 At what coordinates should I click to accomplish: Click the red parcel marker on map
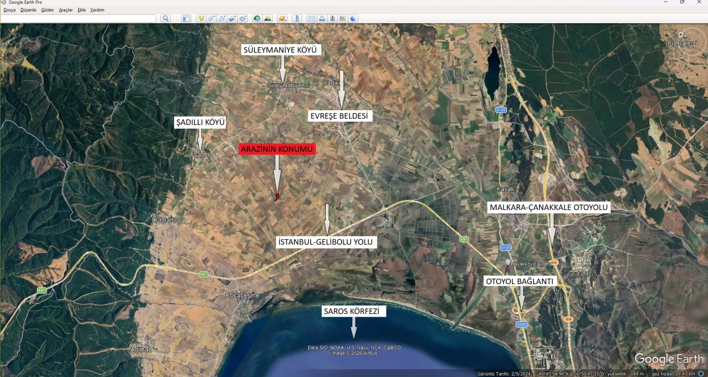(x=277, y=196)
